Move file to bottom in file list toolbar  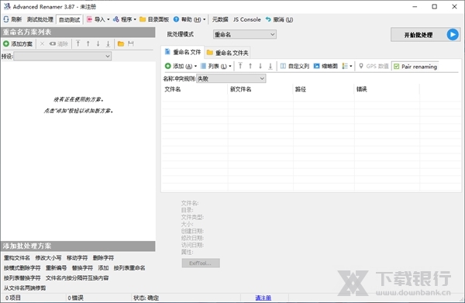tap(270, 66)
